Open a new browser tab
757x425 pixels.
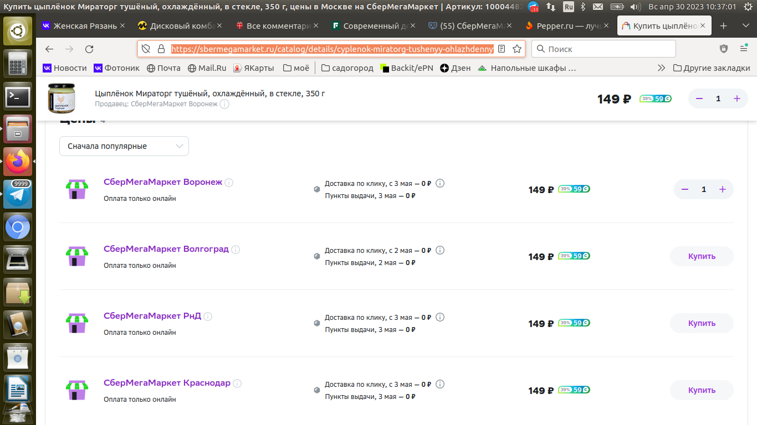point(723,26)
